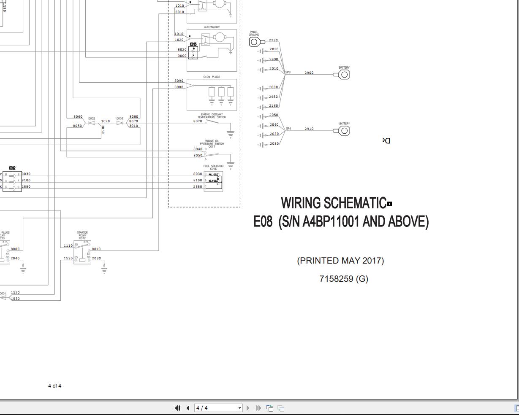The image size is (519, 415).
Task: Click the ENGINE COOLANT TEMPERATURE SWITCH label
Action: (x=212, y=116)
